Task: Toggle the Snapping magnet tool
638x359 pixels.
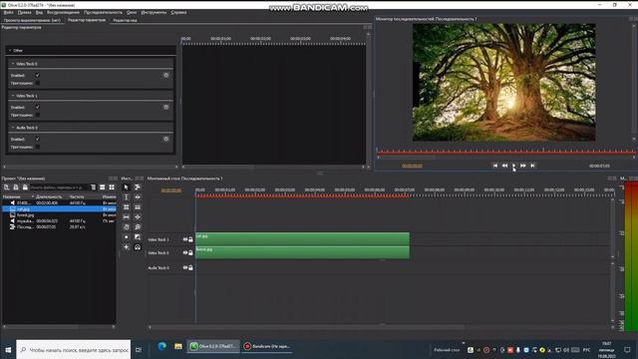Action: click(138, 247)
